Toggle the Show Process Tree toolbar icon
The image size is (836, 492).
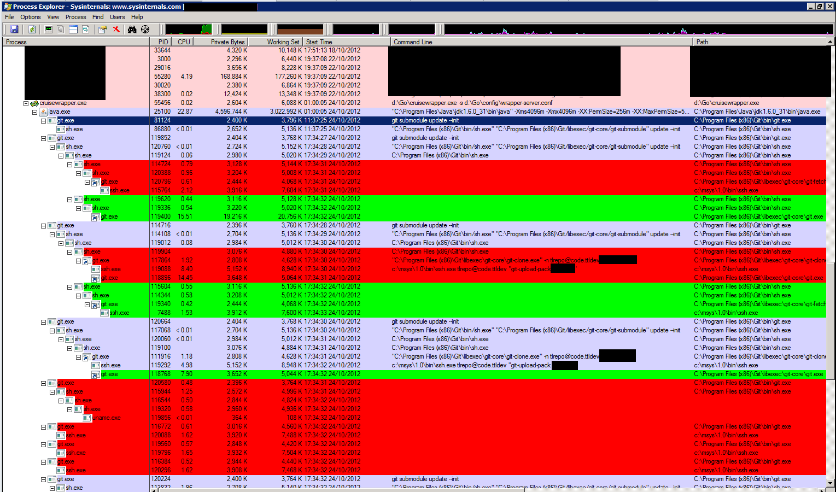pyautogui.click(x=61, y=29)
